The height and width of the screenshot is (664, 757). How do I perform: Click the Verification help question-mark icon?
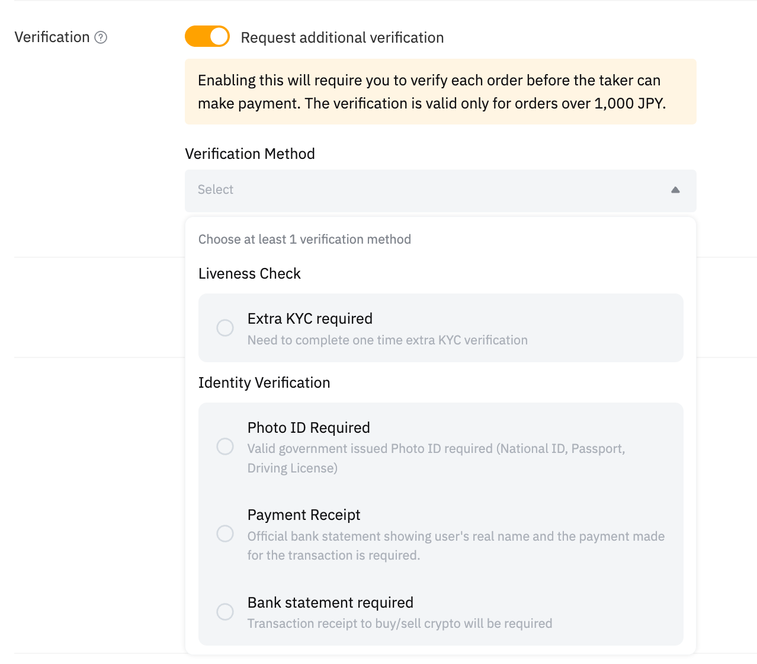101,37
